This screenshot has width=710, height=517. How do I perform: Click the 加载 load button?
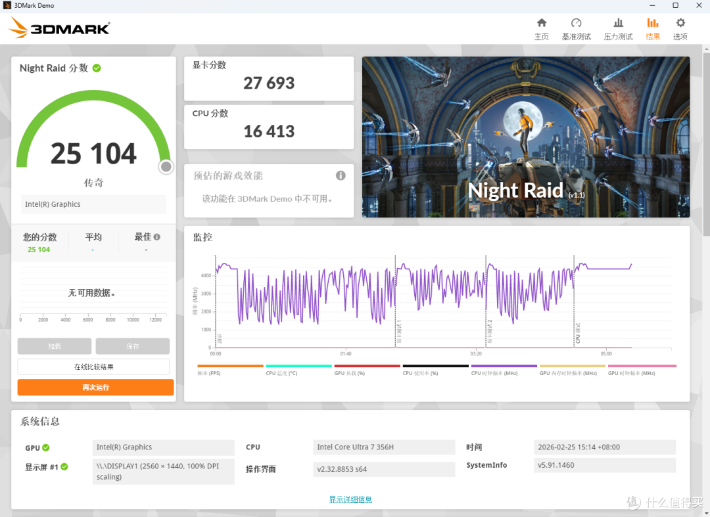[x=55, y=346]
